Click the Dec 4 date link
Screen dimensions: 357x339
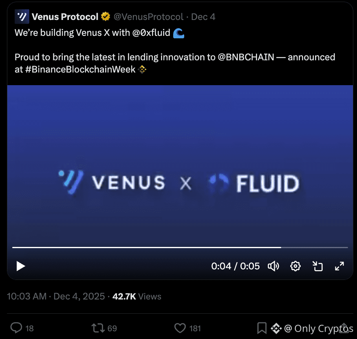coord(203,17)
